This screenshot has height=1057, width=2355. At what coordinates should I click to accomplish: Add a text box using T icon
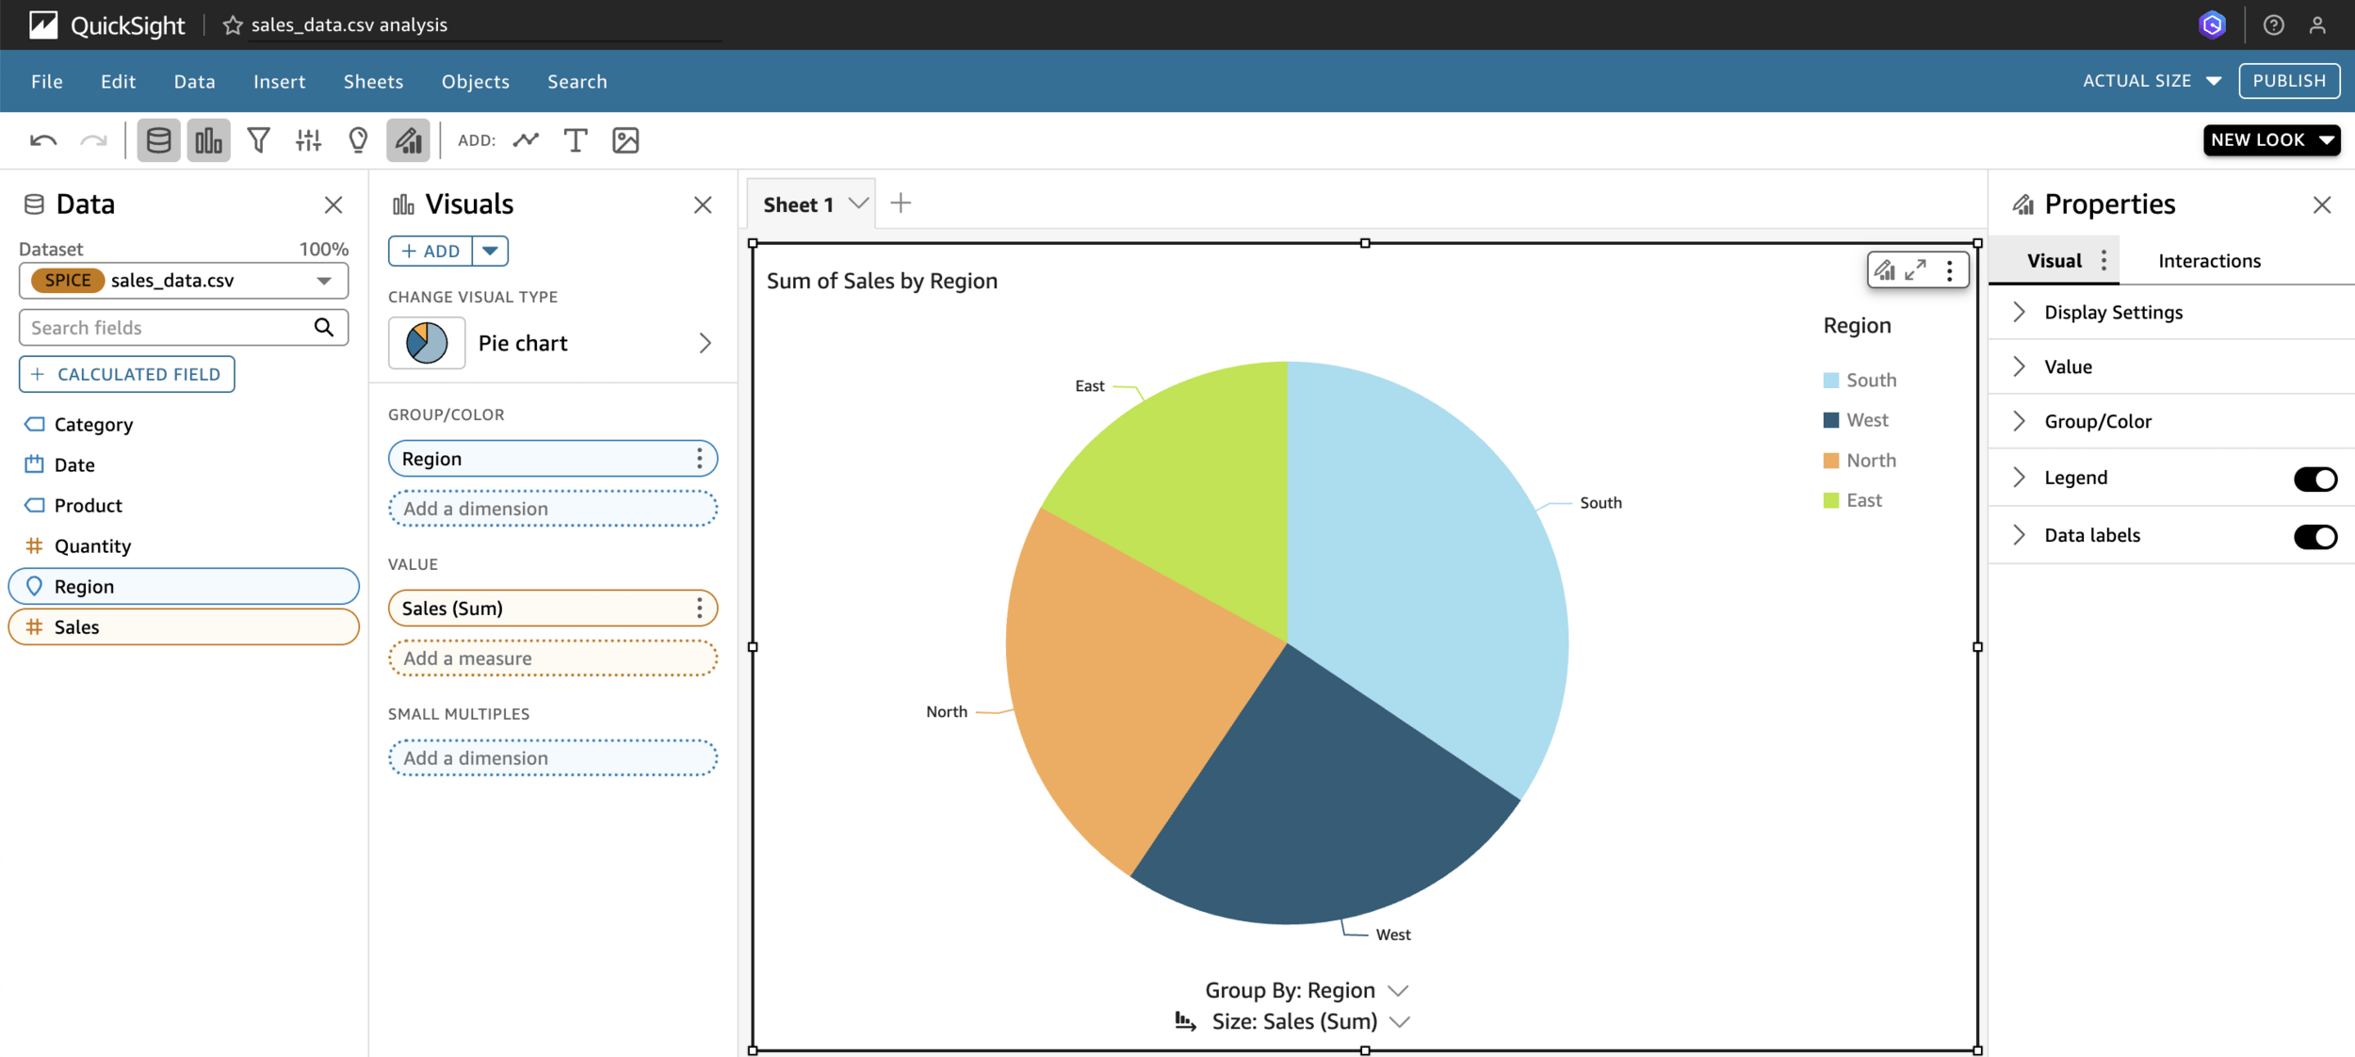click(x=575, y=140)
